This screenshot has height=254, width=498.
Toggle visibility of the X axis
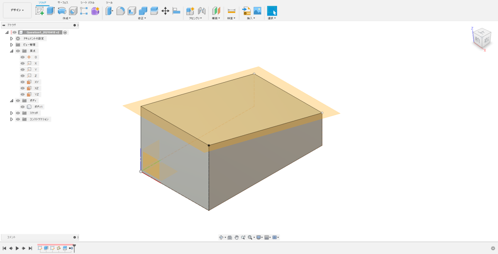tap(23, 63)
